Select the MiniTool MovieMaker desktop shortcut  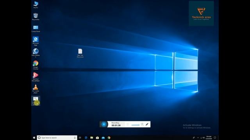(36, 77)
